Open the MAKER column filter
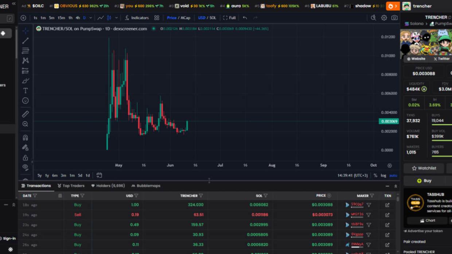Viewport: 452px width, 254px height. coord(372,196)
